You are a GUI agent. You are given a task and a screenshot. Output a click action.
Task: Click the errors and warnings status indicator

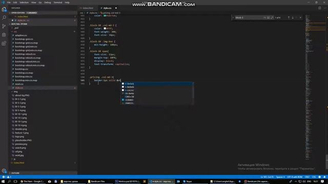[6, 177]
